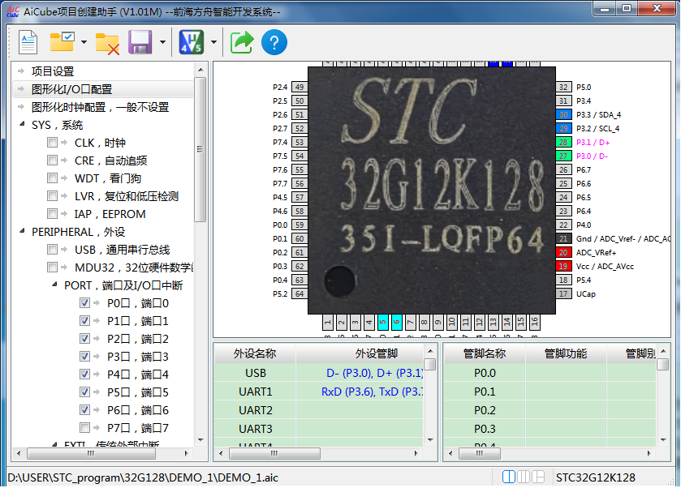Viewport: 681px width, 488px height.
Task: Click the 管脚名称 column header
Action: (x=485, y=353)
